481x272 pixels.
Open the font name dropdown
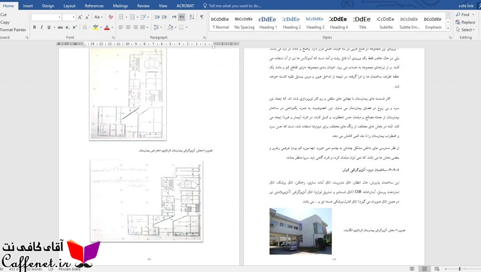pos(60,17)
